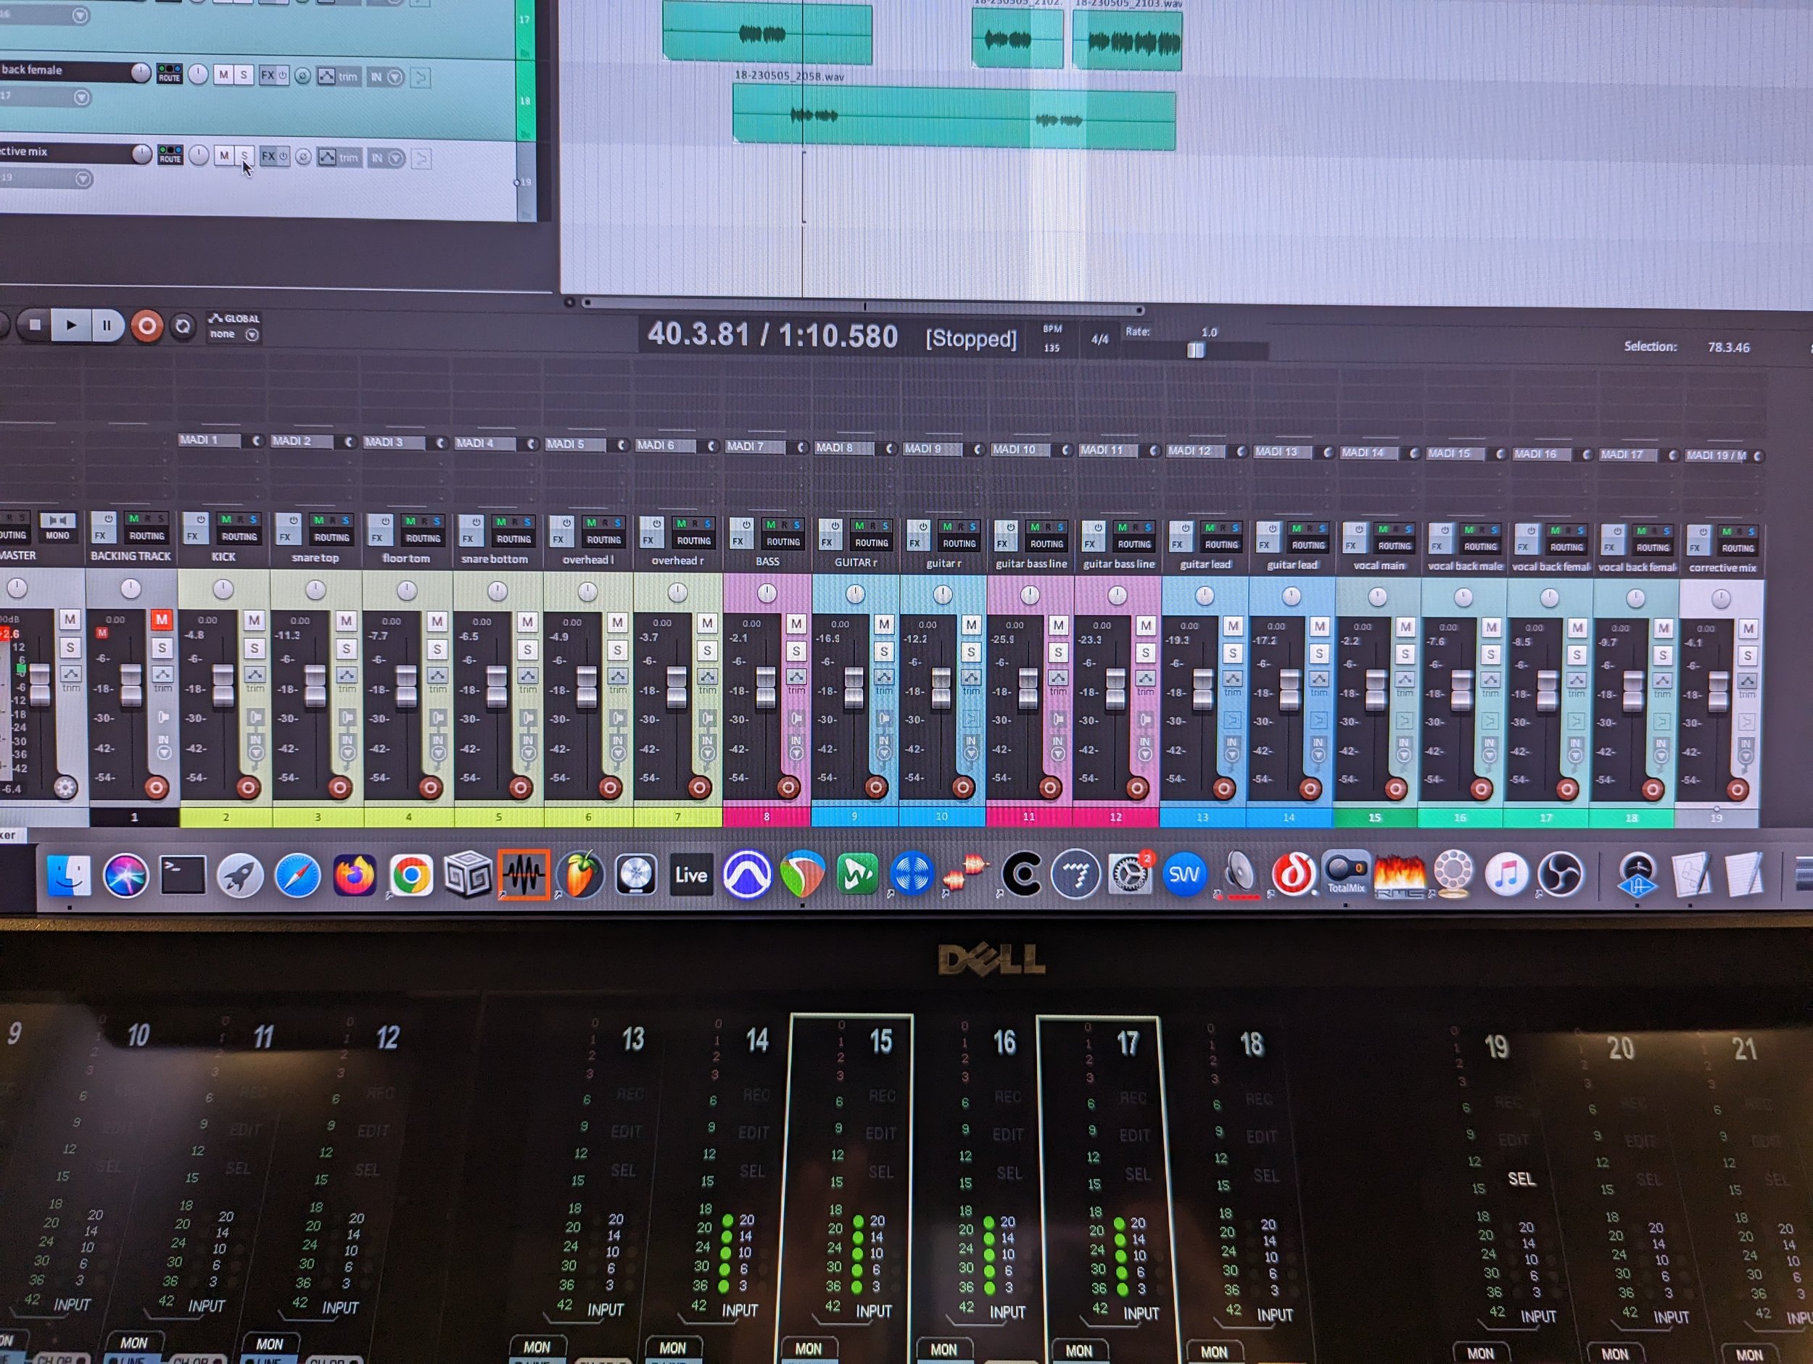1813x1364 pixels.
Task: Solo corrective mix in the track panel
Action: (244, 155)
